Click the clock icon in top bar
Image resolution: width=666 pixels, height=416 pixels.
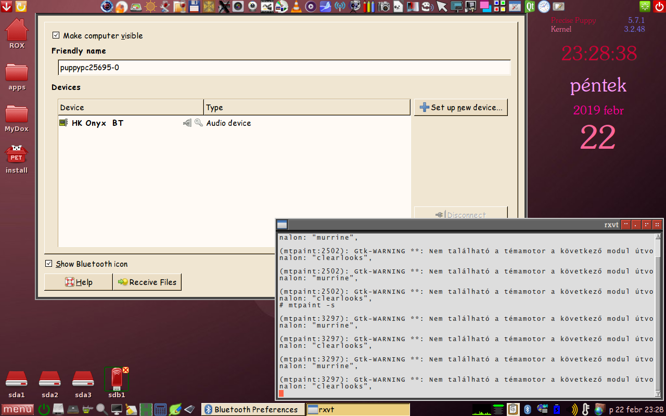point(544,6)
